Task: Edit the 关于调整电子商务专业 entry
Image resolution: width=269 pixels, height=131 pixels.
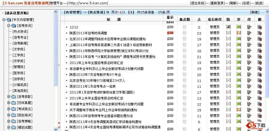Action: (x=249, y=110)
